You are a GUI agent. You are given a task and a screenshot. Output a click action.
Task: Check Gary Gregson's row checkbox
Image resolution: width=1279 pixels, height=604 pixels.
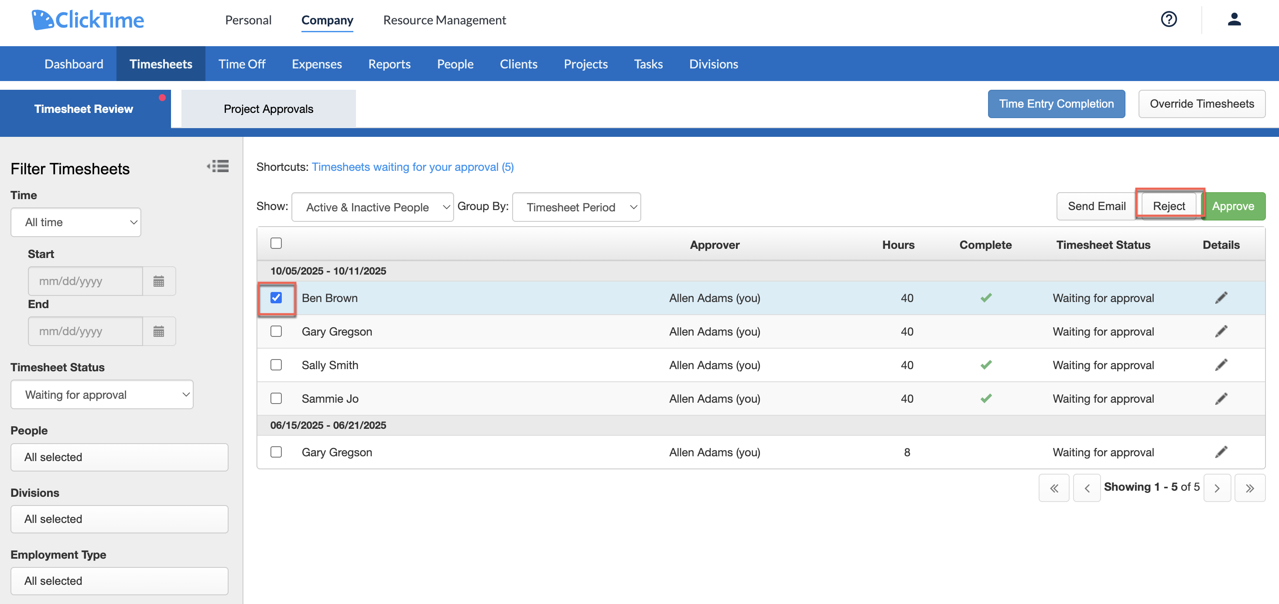(276, 331)
